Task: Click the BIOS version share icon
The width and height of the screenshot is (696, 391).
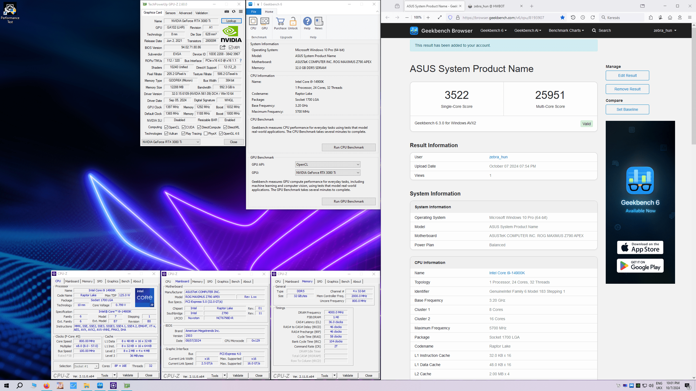Action: [223, 47]
